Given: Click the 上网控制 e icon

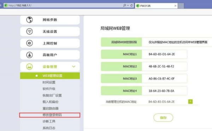Looking at the screenshot, I should click(29, 43).
